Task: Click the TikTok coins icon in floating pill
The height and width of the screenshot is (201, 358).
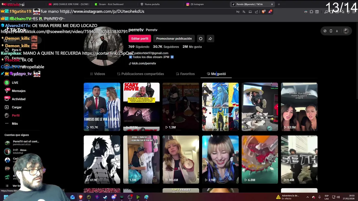Action: pyautogui.click(x=325, y=31)
